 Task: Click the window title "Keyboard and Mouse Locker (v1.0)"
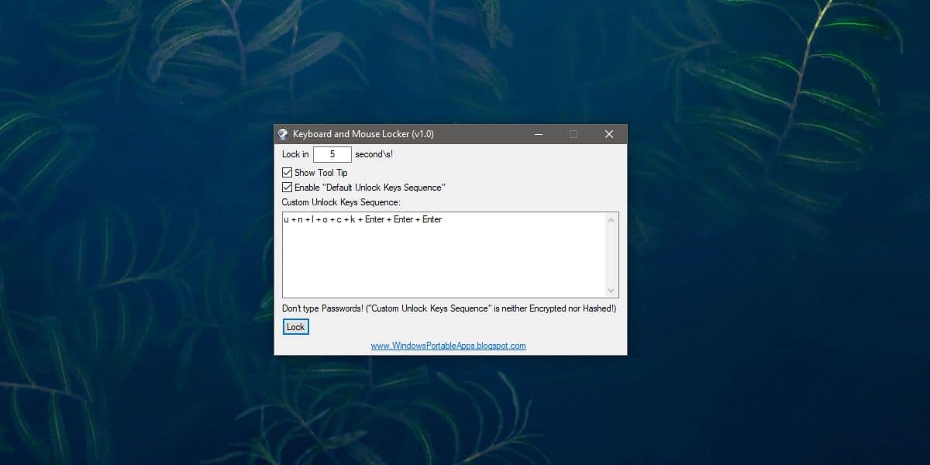(363, 134)
